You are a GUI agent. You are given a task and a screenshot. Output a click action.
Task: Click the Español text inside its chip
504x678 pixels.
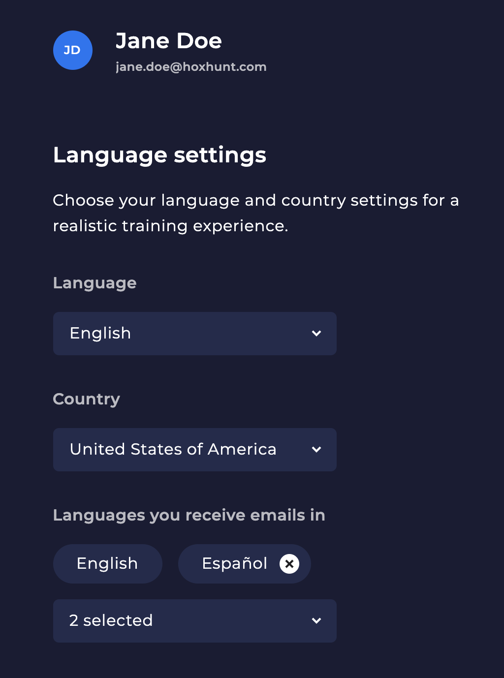pos(235,563)
